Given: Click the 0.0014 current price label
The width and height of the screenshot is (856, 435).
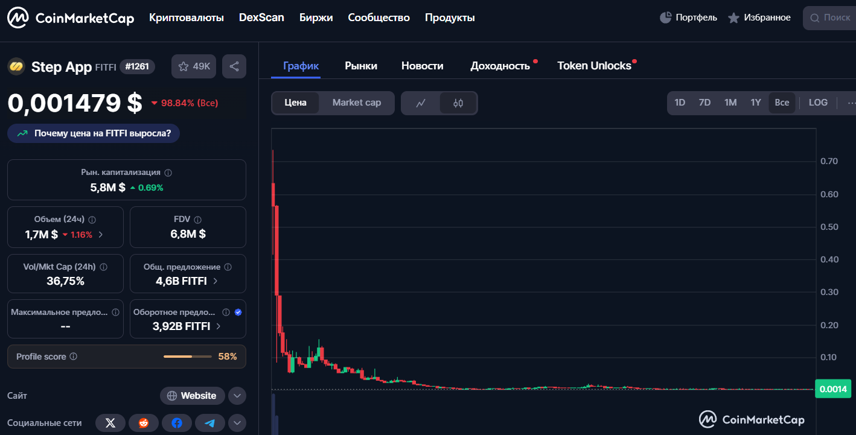Looking at the screenshot, I should tap(832, 389).
